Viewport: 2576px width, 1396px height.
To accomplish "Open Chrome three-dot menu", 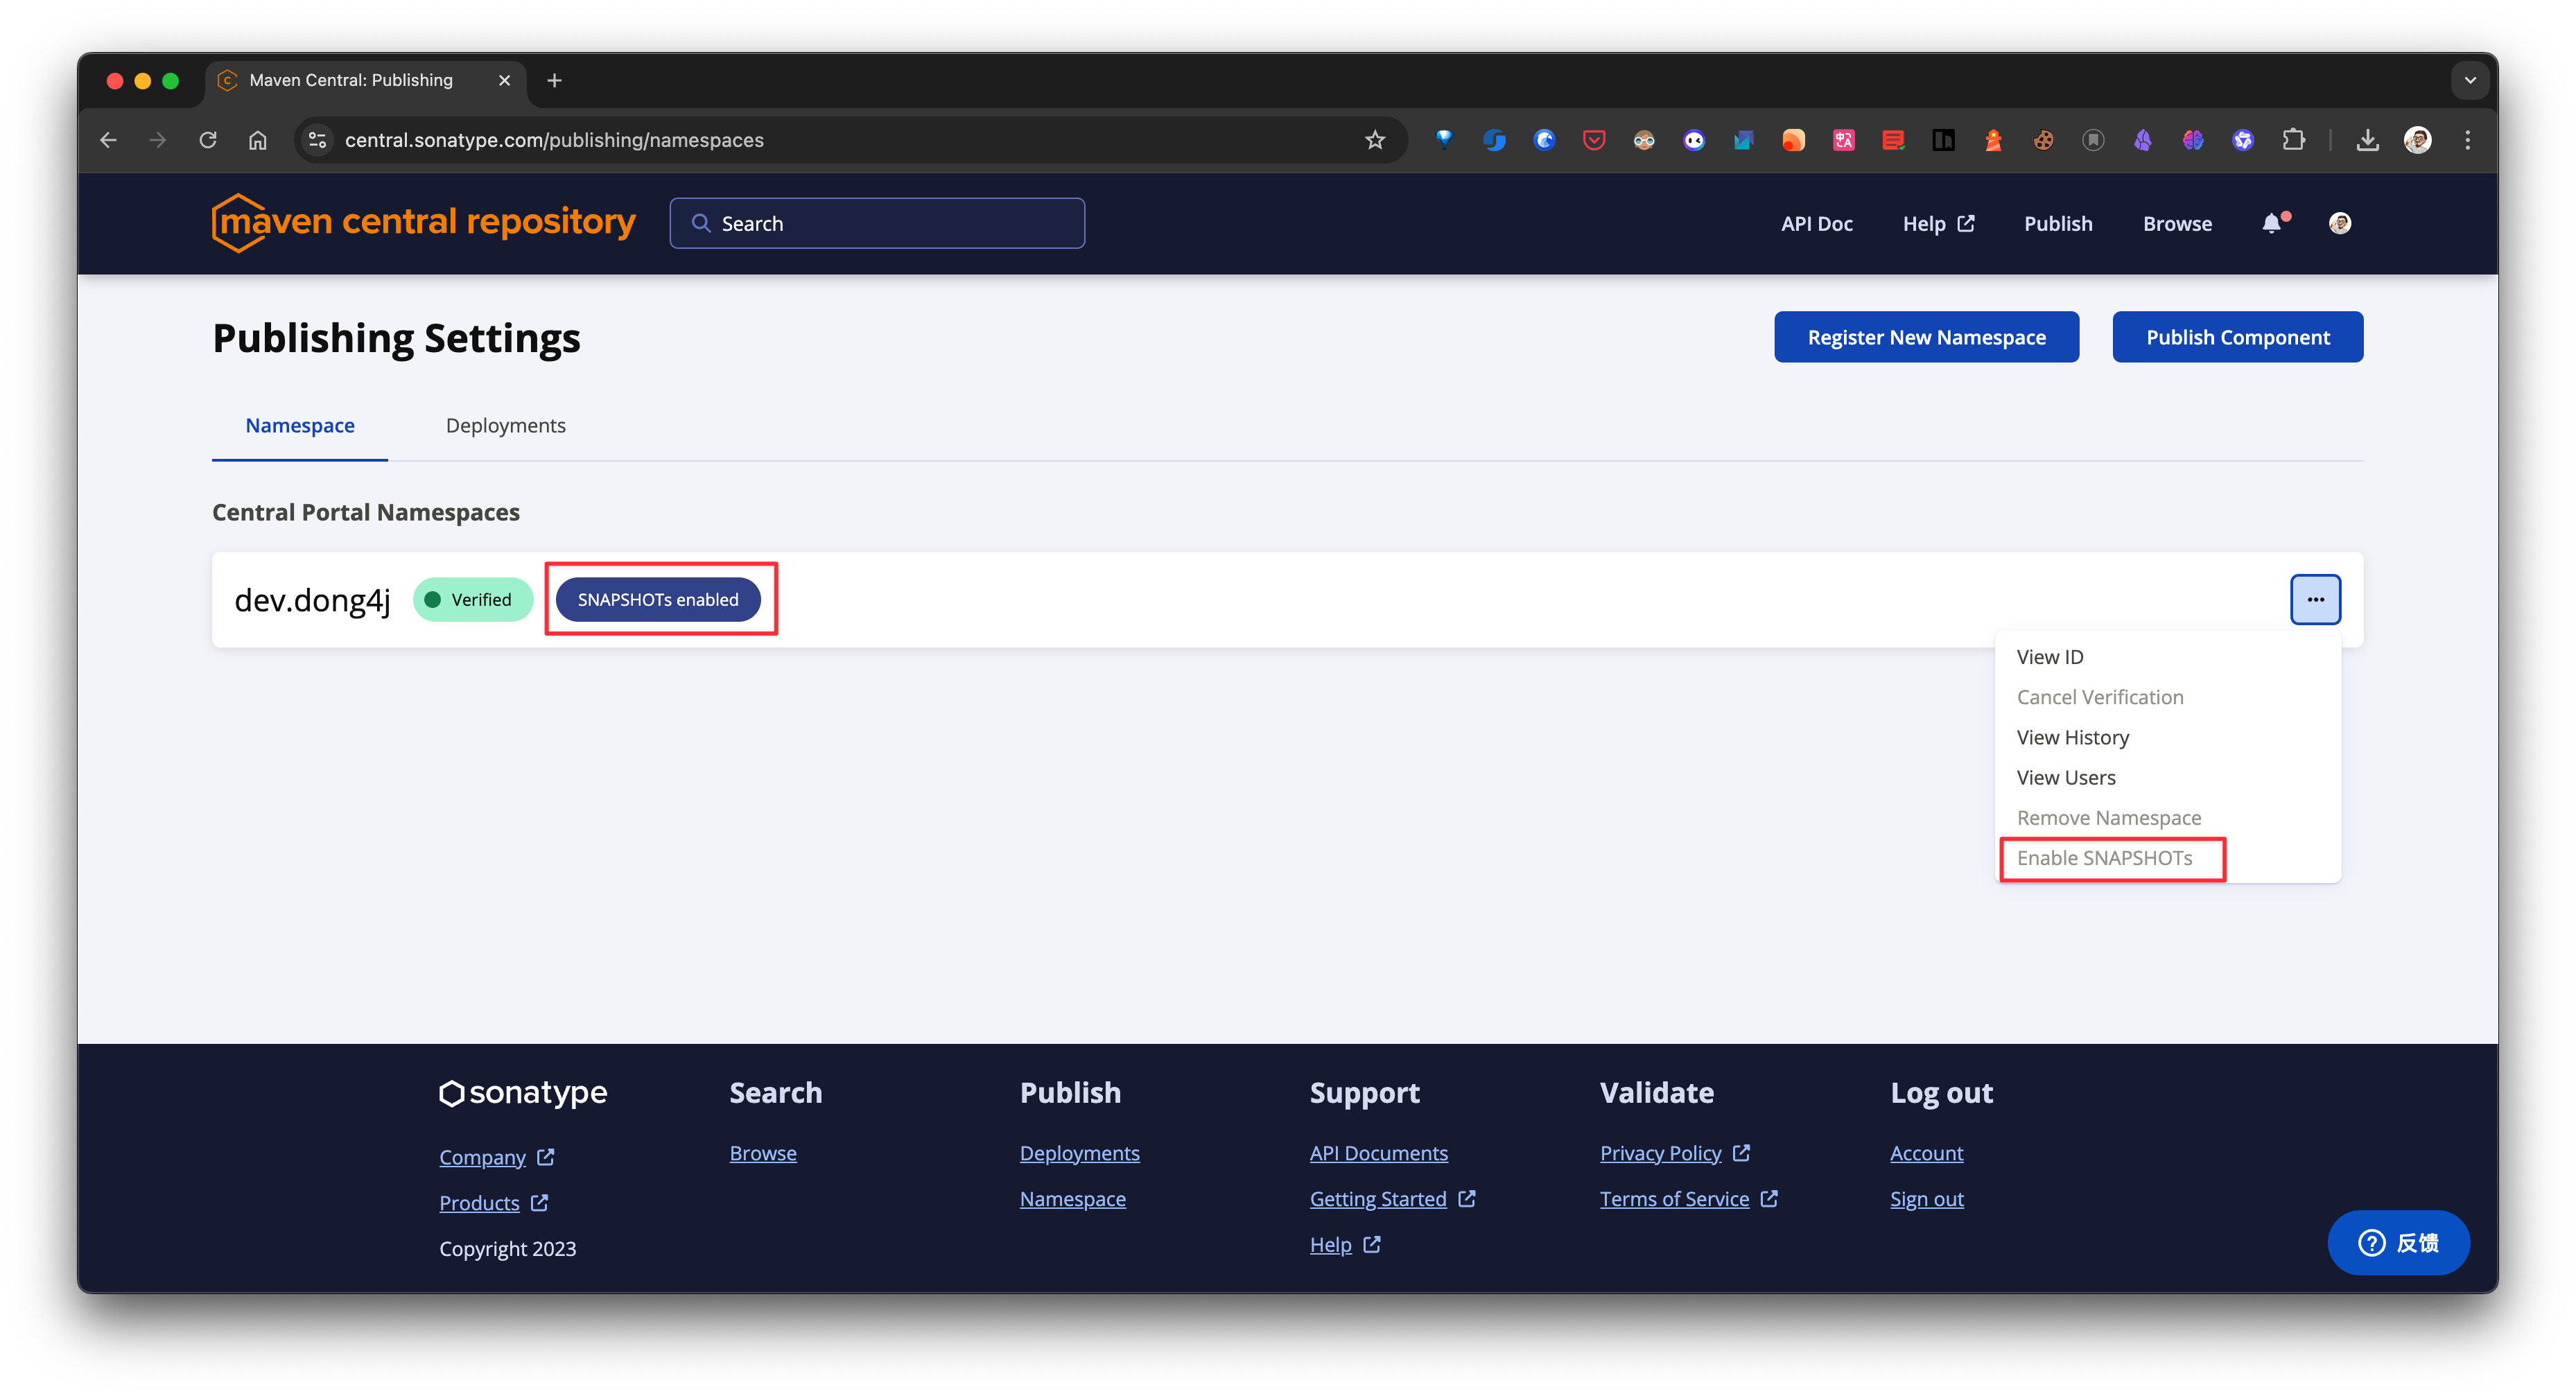I will click(2467, 140).
